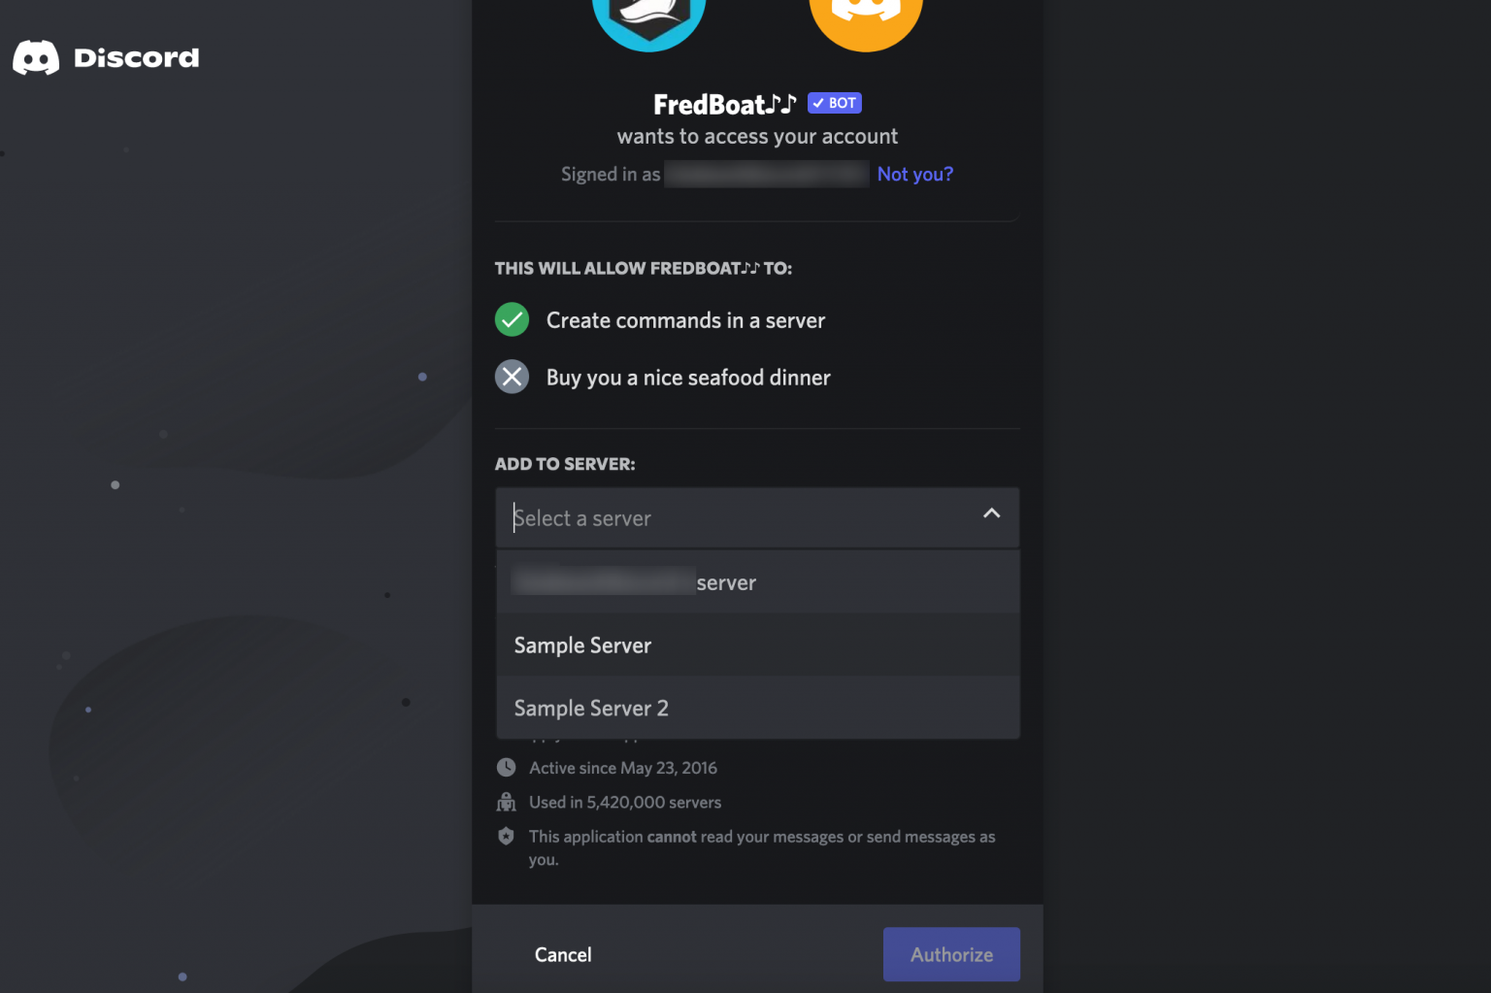The width and height of the screenshot is (1491, 993).
Task: Click the 'Signed in as' account name area
Action: 766,173
